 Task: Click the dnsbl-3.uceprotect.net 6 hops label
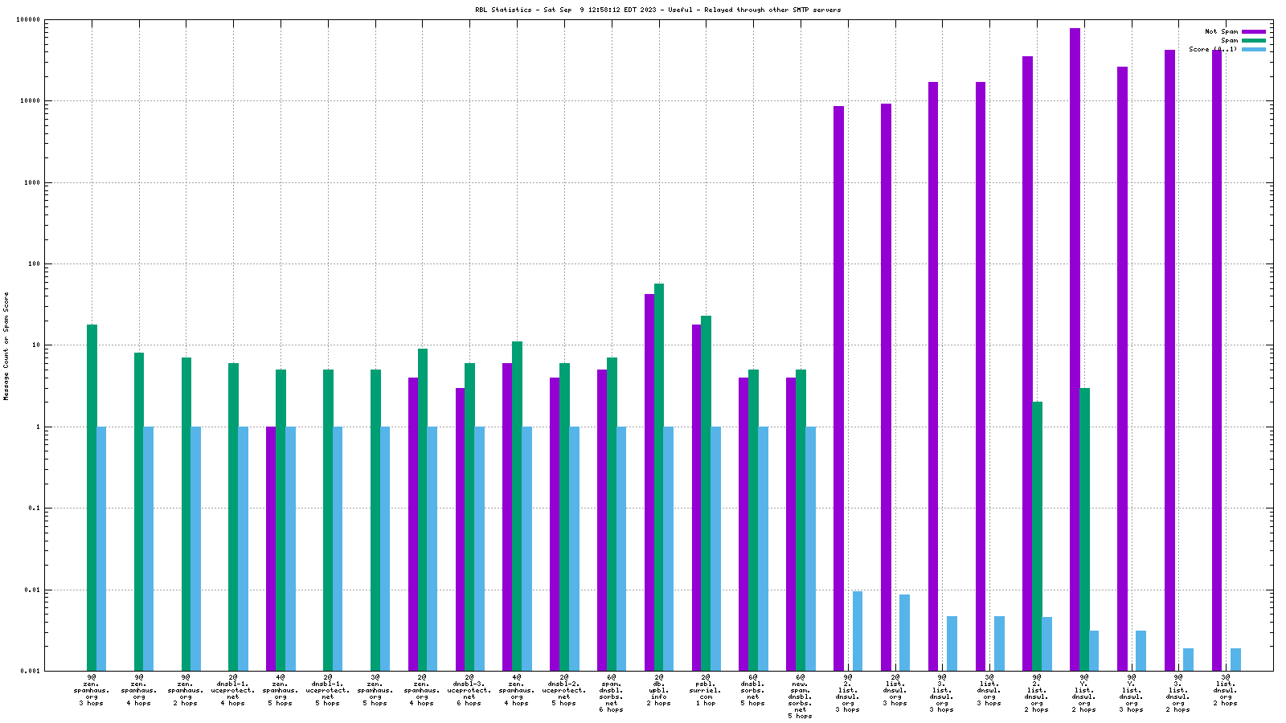tap(469, 690)
